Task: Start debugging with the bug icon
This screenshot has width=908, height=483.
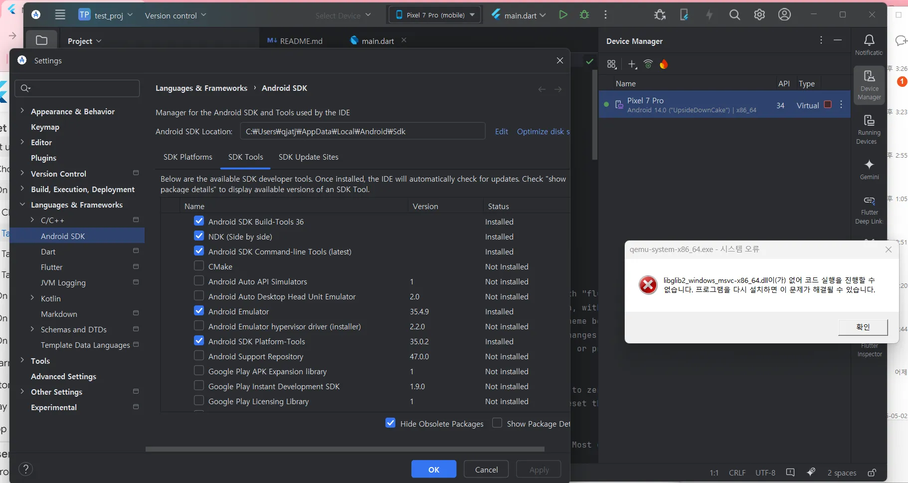Action: click(584, 15)
